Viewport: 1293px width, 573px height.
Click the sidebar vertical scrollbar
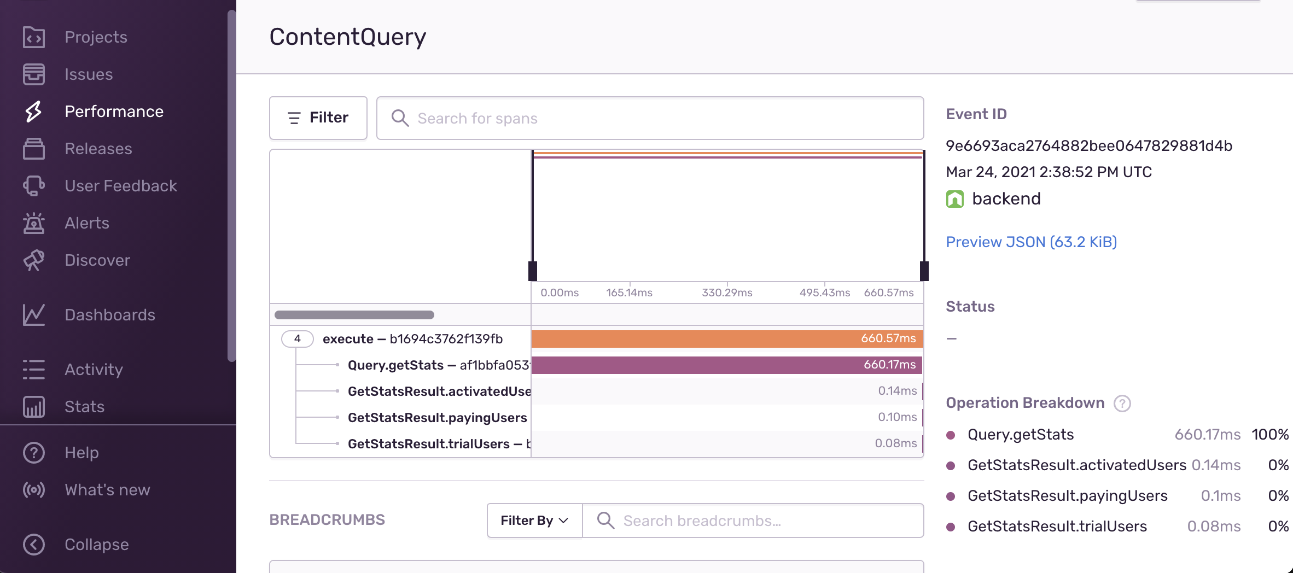232,186
